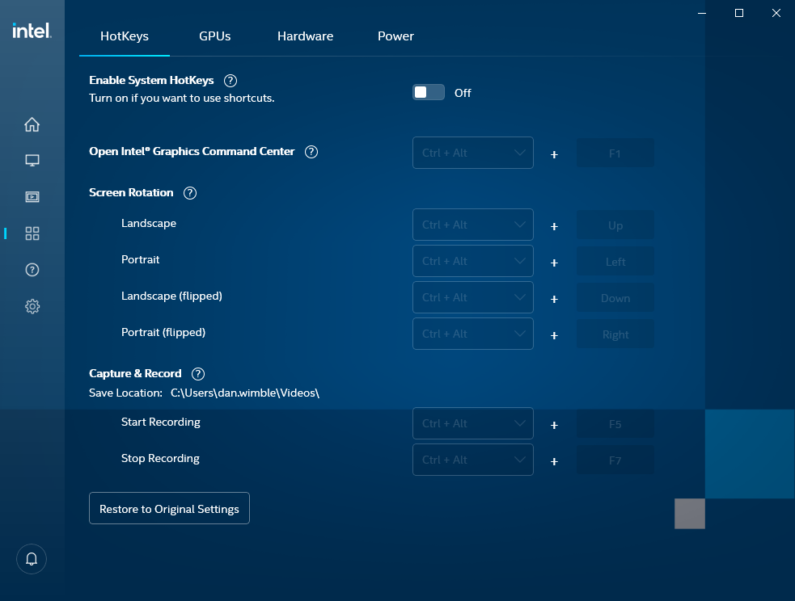Click the F7 key field for Stop Recording
795x601 pixels.
coord(615,460)
